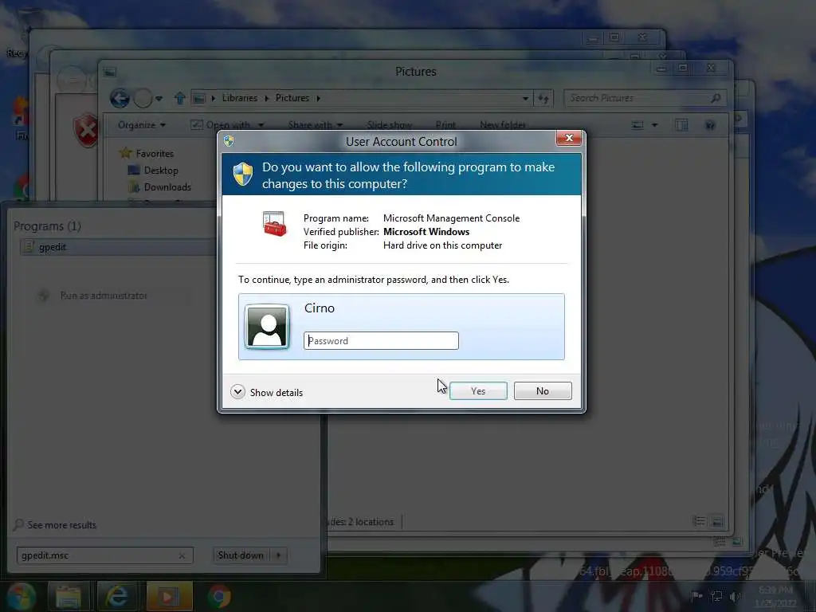The image size is (816, 612).
Task: Choose Print in Pictures toolbar
Action: point(445,125)
